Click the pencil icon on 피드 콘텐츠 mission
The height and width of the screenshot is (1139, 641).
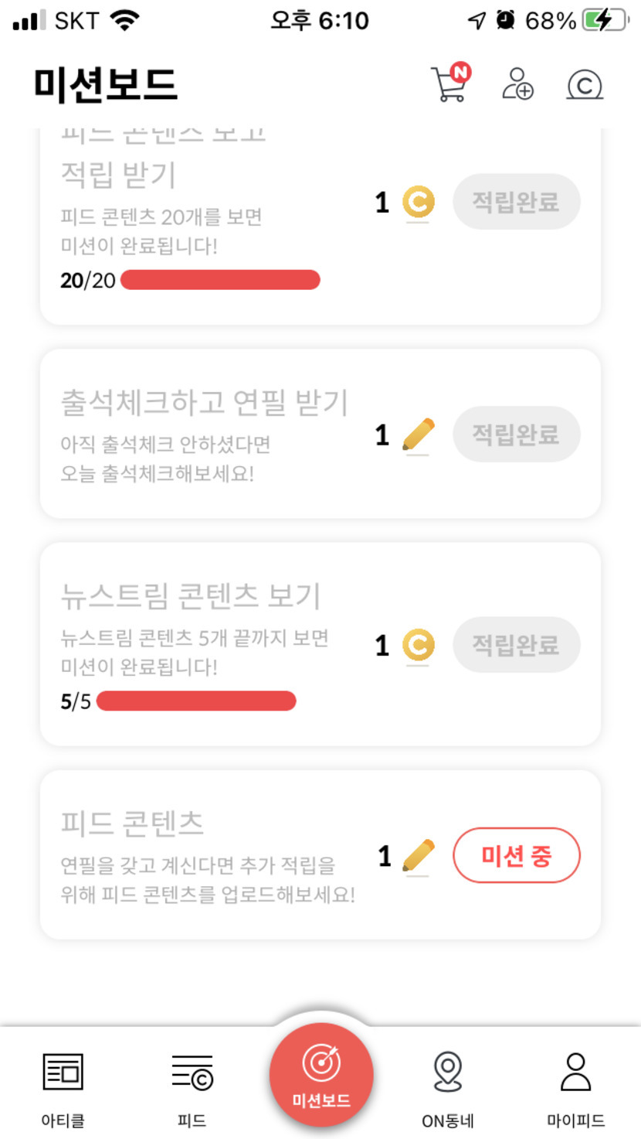pos(419,856)
